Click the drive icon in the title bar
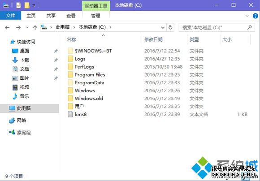 point(6,5)
